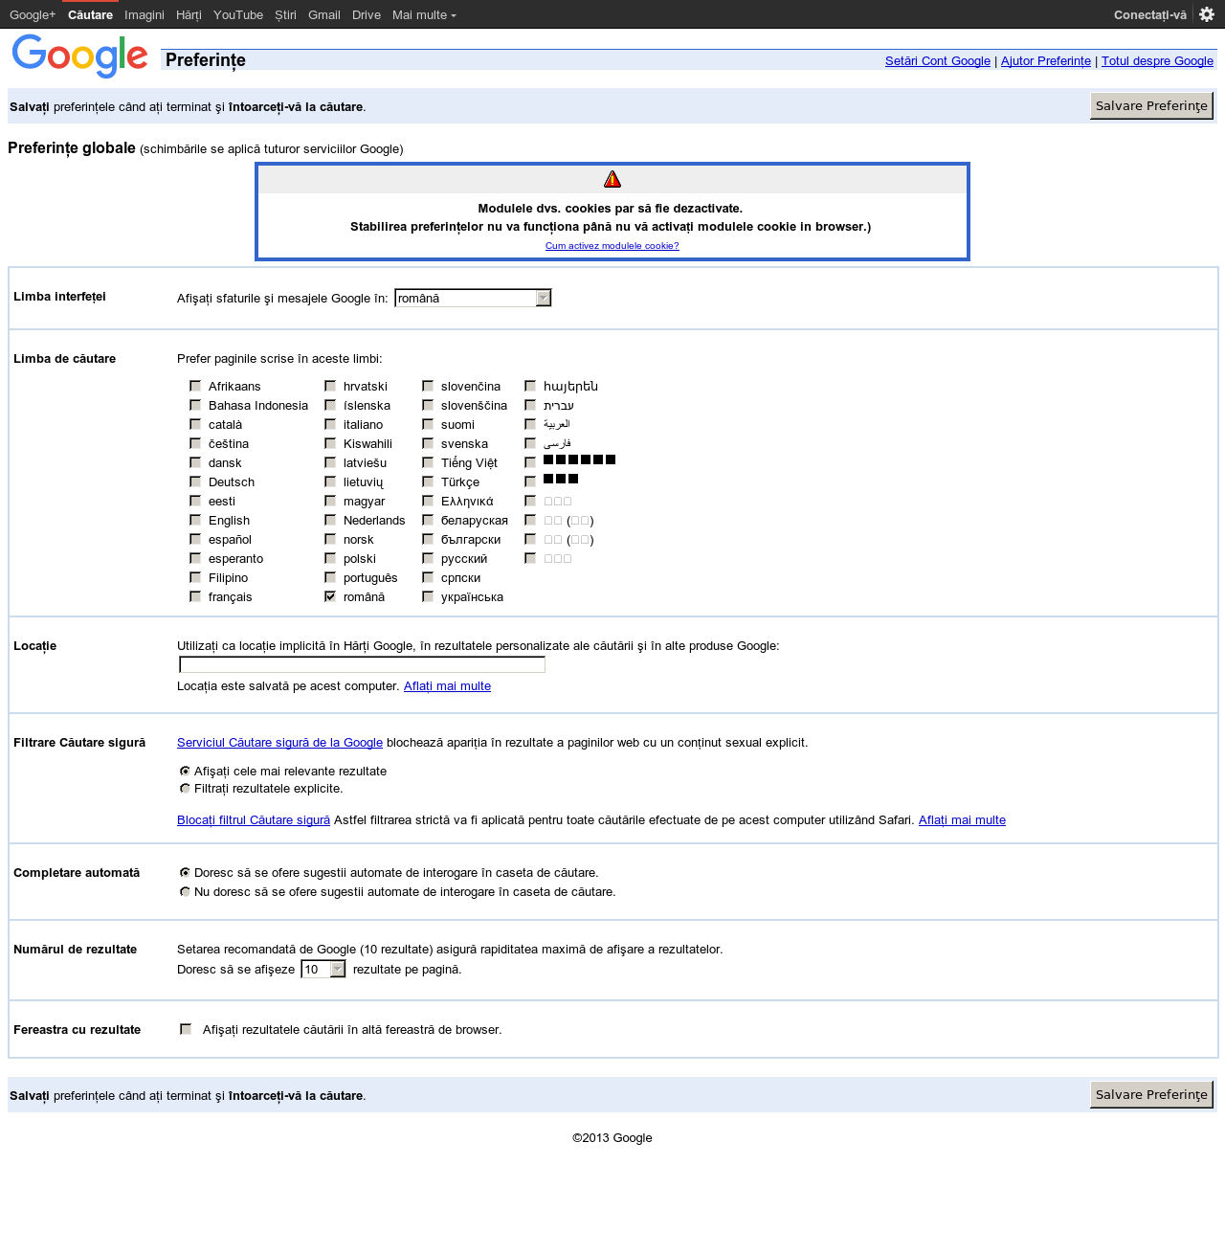Open Ajutor Preferințe link
This screenshot has height=1254, width=1225.
(1046, 60)
